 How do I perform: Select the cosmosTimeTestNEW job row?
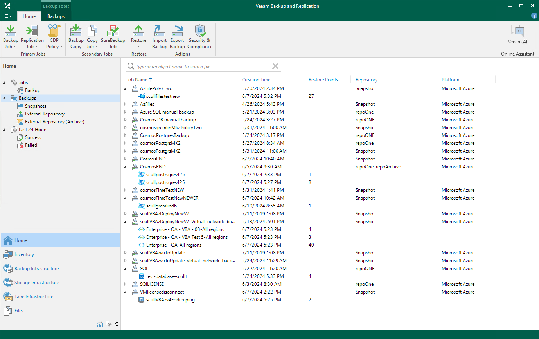162,190
